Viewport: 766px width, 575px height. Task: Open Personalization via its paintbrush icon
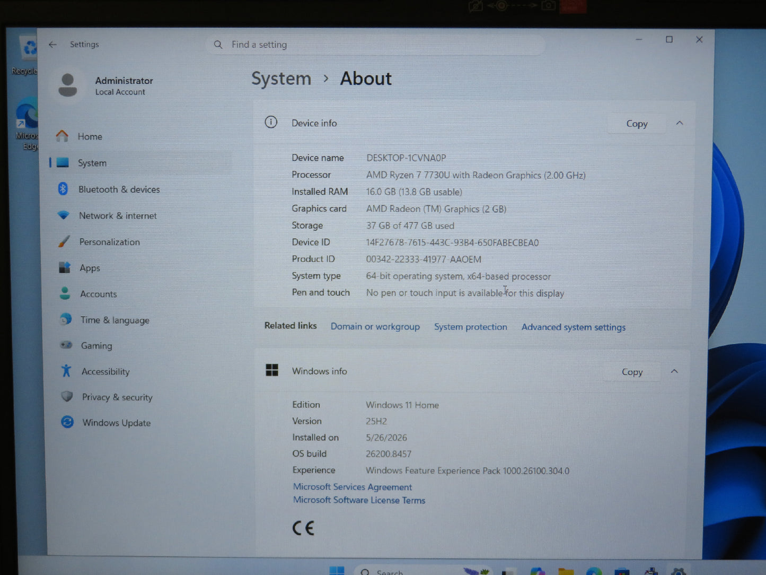64,241
